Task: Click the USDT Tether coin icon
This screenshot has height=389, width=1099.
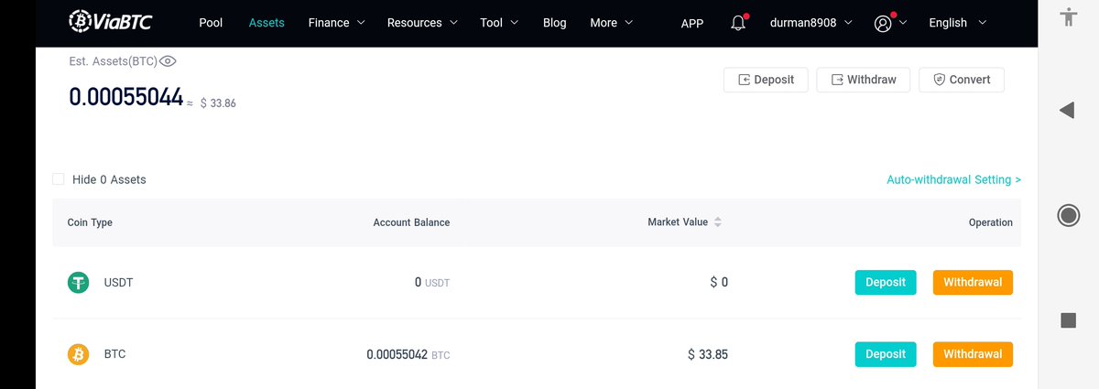Action: click(x=79, y=283)
